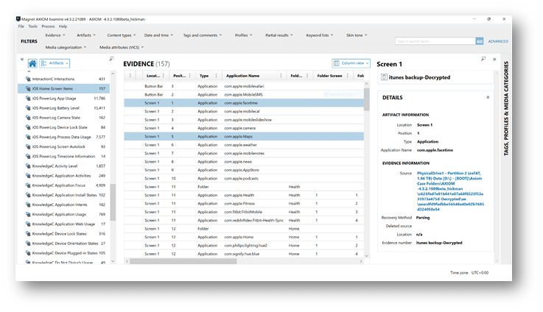Select the com.apple.camera row
This screenshot has height=312, width=543.
click(x=244, y=128)
